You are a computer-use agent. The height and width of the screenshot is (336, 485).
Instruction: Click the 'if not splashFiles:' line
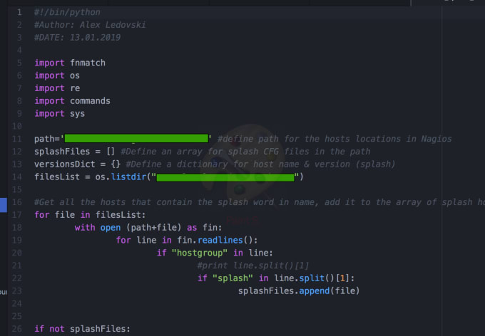pos(82,329)
